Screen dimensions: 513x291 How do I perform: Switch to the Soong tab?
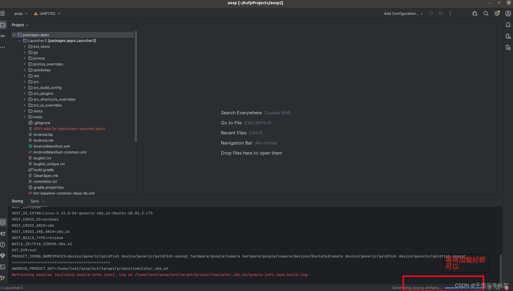[x=17, y=201]
